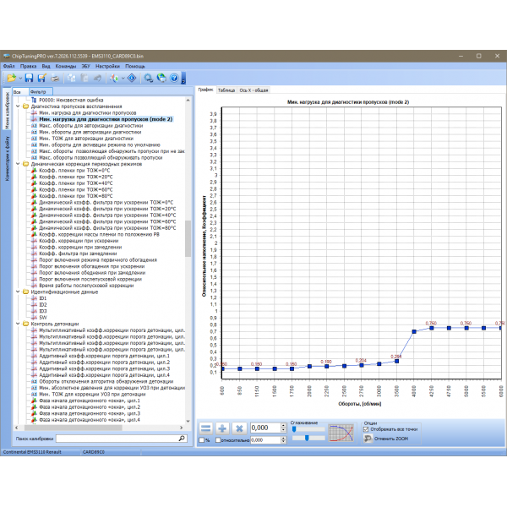Collapse 'Диагностика пропусков воспламенения' folder
Image resolution: width=507 pixels, height=507 pixels.
coord(19,106)
